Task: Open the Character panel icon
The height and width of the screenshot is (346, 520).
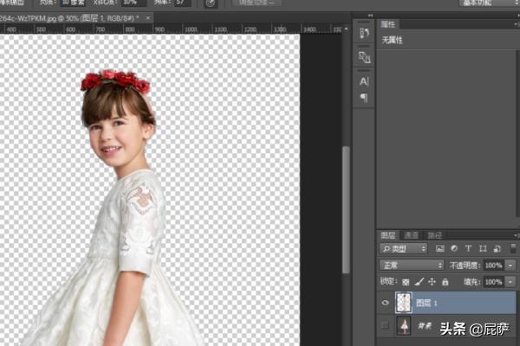Action: pyautogui.click(x=364, y=81)
